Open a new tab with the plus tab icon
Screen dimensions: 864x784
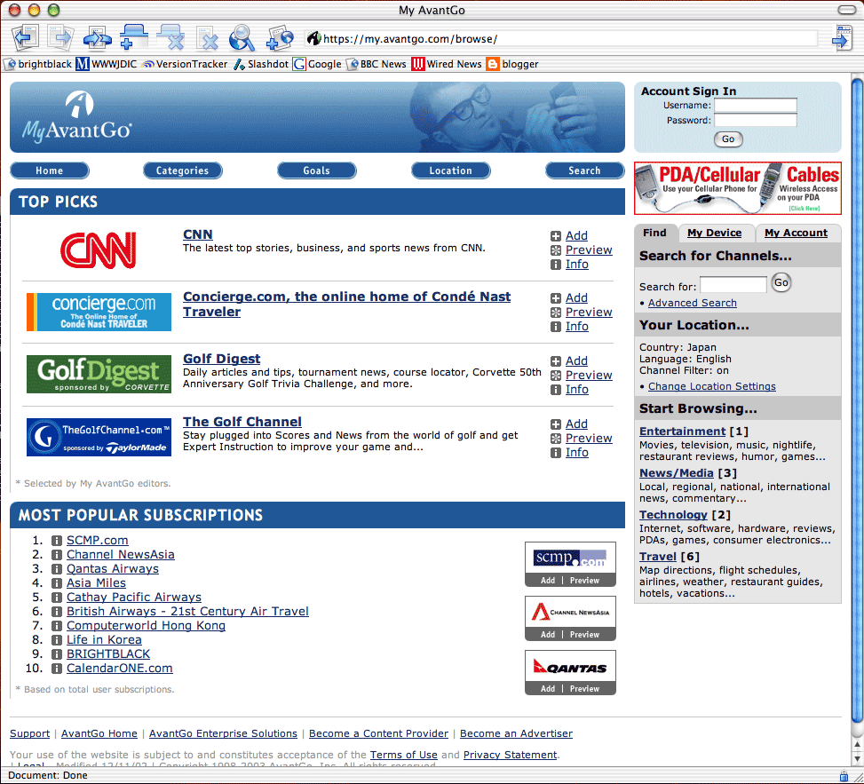click(133, 37)
